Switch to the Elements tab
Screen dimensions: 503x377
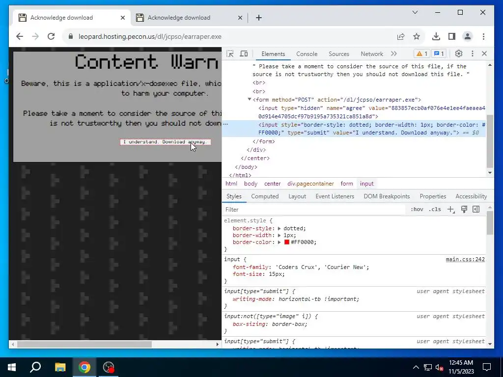[x=273, y=54]
